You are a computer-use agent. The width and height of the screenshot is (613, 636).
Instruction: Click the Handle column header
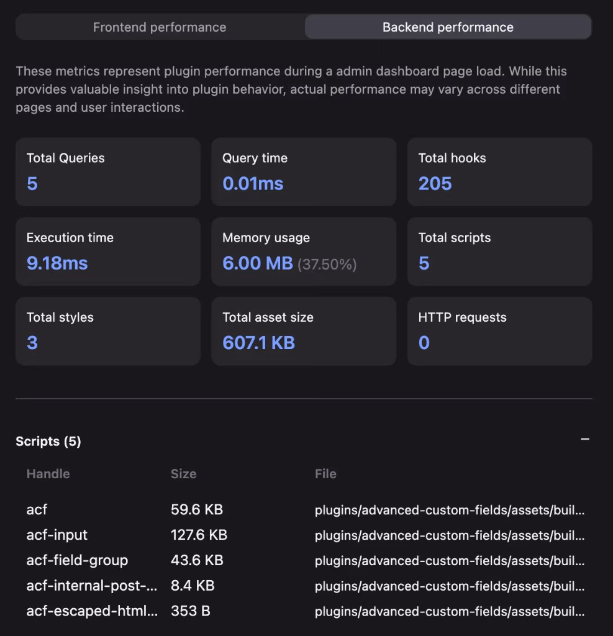coord(48,474)
